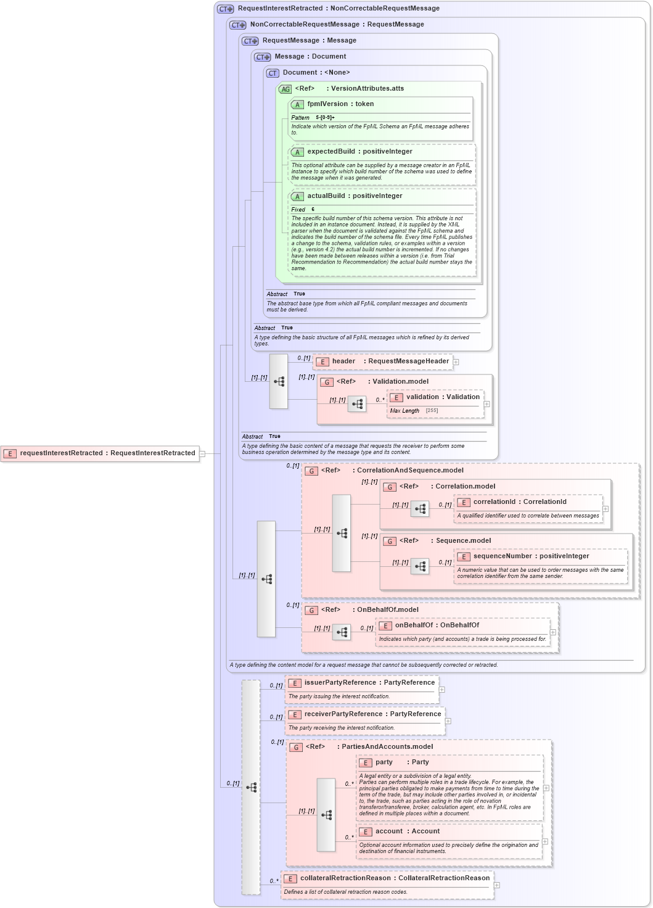Click the element icon of issuerPartyReference
The image size is (653, 908).
click(295, 683)
